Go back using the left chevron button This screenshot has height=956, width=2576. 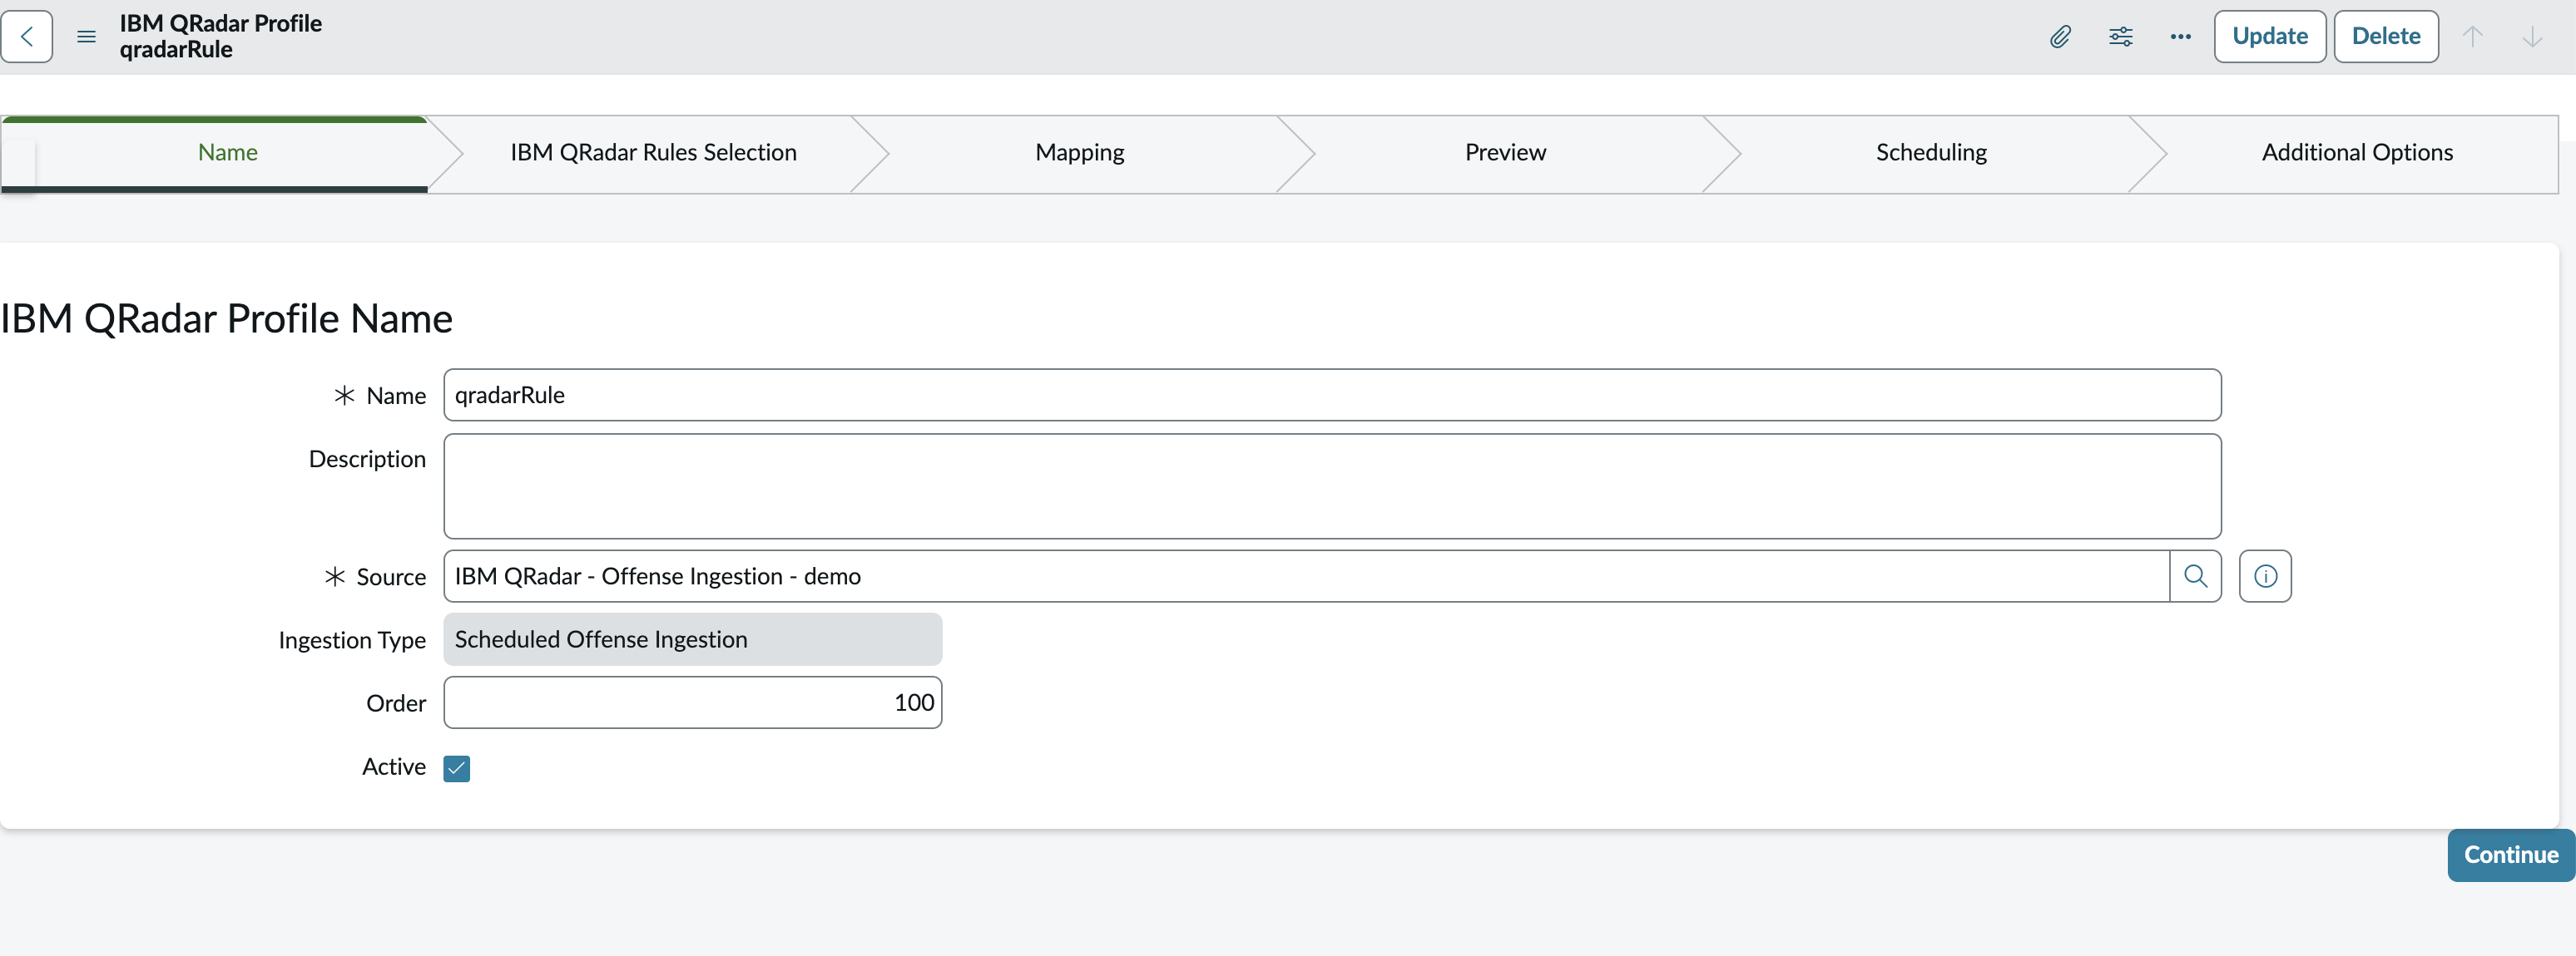pos(27,37)
